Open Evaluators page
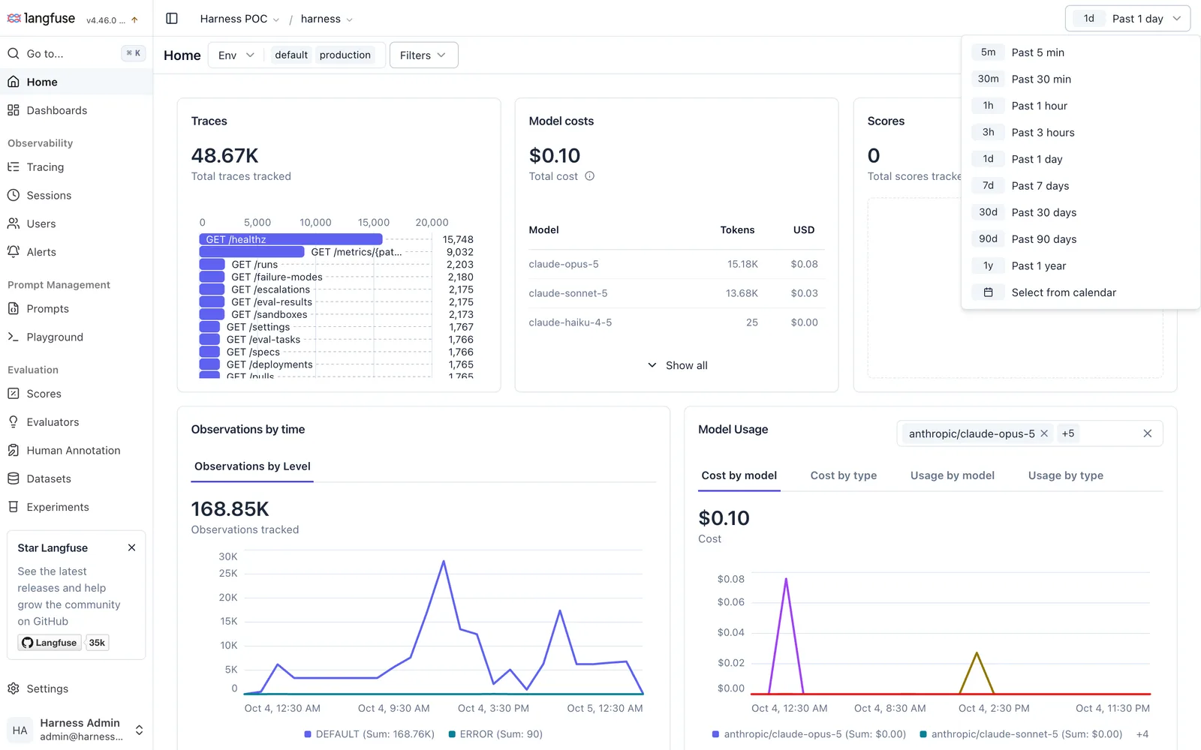Screen dimensions: 1201x750 [76, 422]
